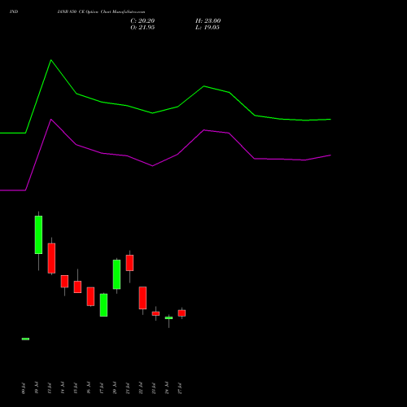This screenshot has width=407, height=407.
Task: Select the red candle for 13 Jul
Action: (51, 258)
